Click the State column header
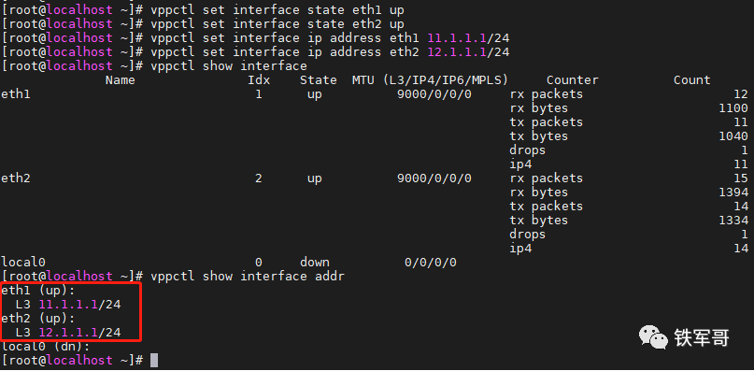This screenshot has height=371, width=754. point(319,79)
